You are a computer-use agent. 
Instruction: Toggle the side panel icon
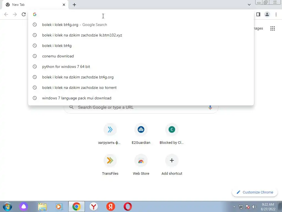coord(258,14)
